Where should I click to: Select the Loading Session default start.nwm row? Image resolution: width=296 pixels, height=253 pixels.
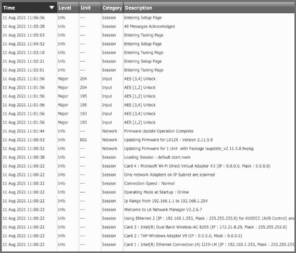point(148,157)
